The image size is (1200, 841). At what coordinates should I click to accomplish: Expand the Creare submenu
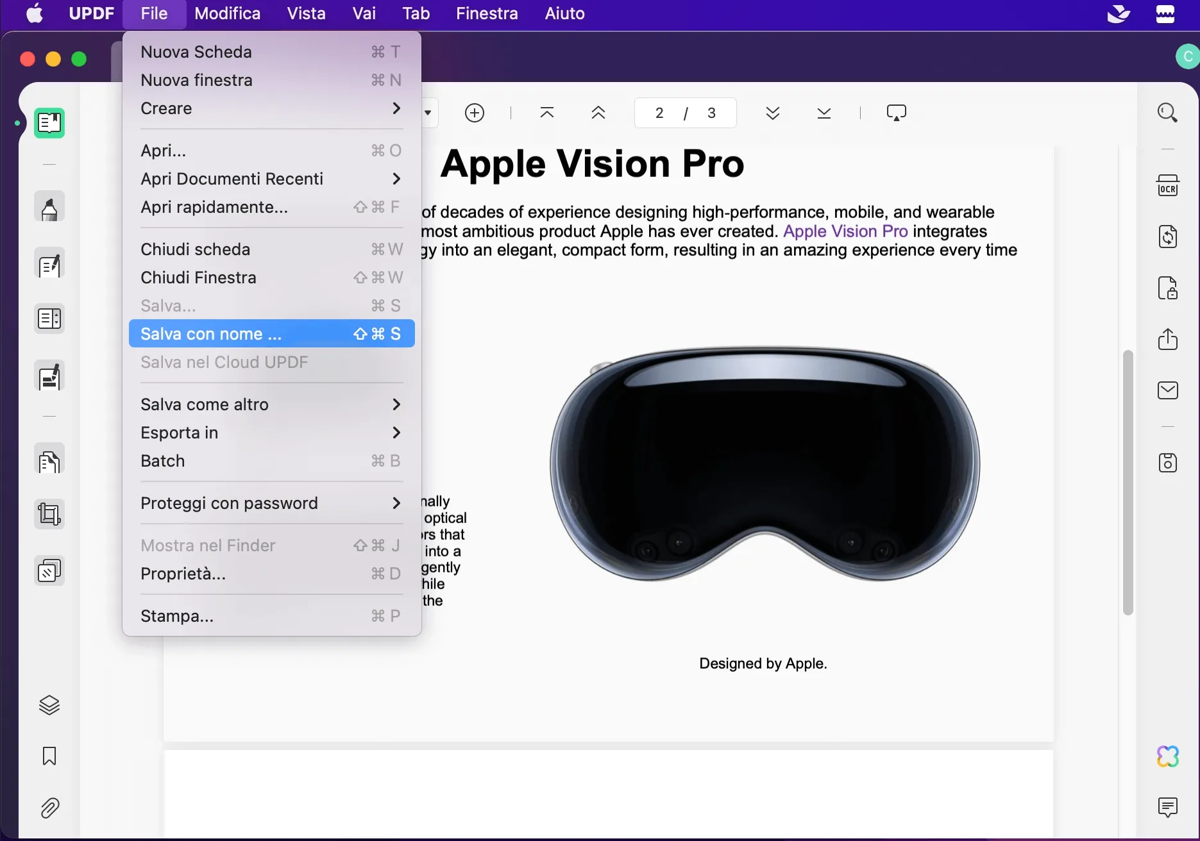[271, 108]
